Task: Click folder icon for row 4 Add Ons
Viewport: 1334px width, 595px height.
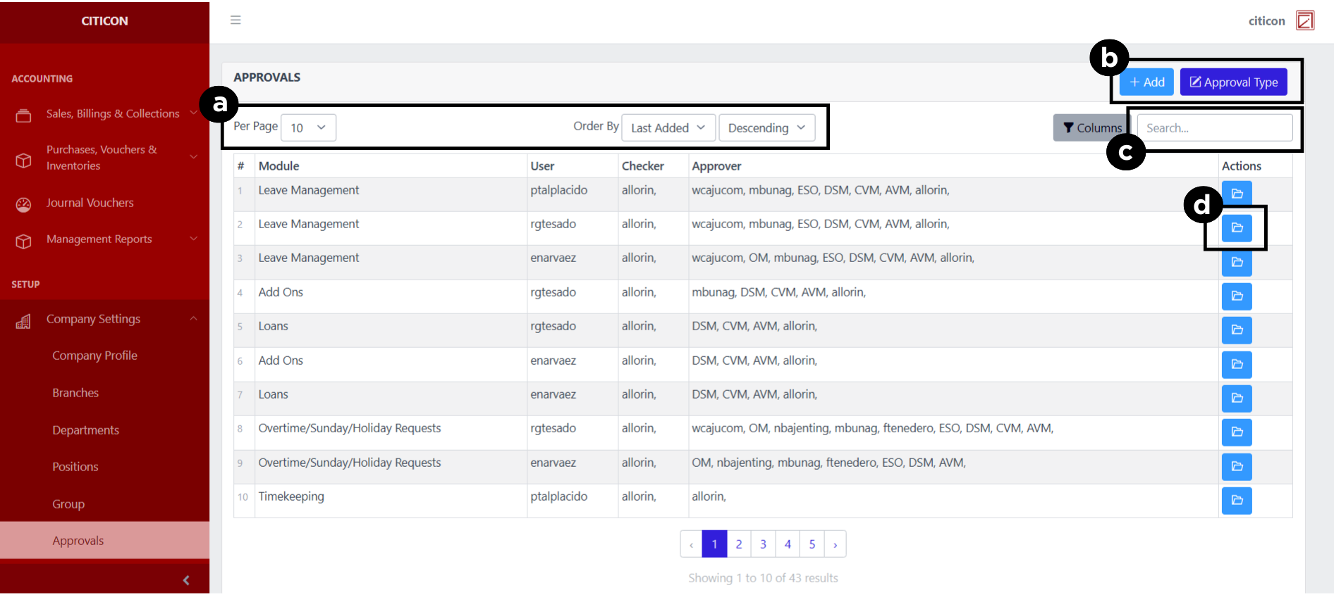Action: pos(1236,296)
